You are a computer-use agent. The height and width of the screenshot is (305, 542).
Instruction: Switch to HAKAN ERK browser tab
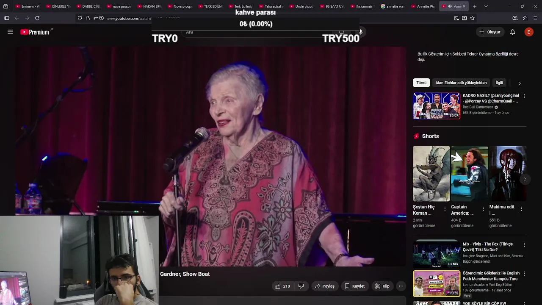149,6
